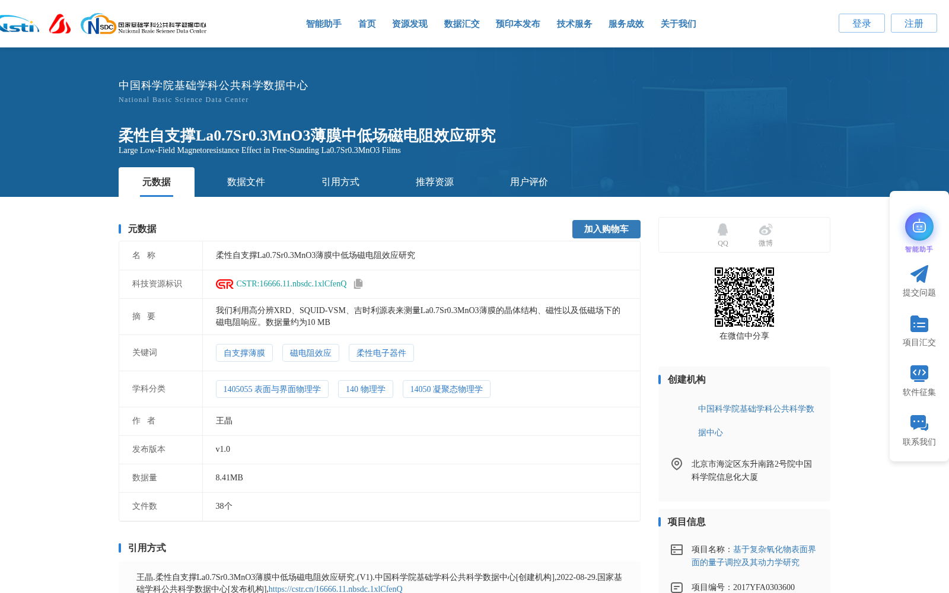The width and height of the screenshot is (949, 593).
Task: Click the 柔性电子器件 keyword tag
Action: coord(381,353)
